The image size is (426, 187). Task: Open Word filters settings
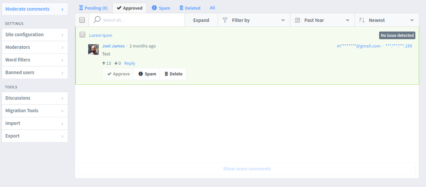click(35, 60)
